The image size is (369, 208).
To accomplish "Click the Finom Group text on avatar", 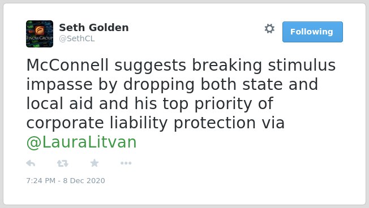I will (40, 38).
